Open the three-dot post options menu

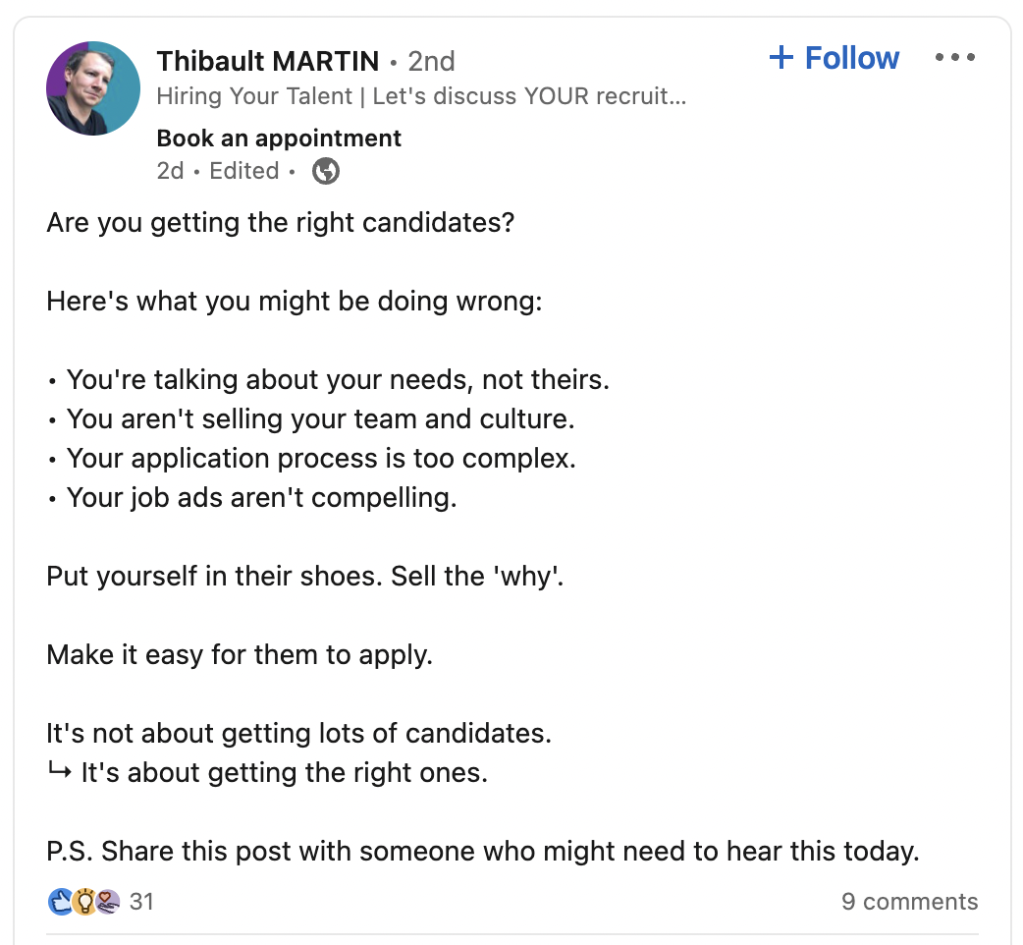[955, 57]
